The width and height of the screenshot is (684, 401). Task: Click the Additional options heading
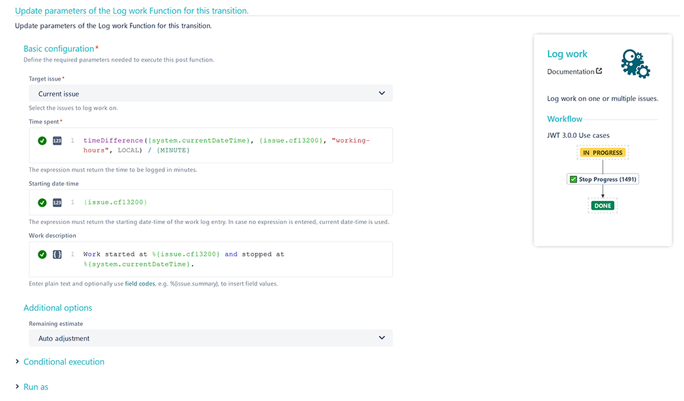click(x=57, y=307)
